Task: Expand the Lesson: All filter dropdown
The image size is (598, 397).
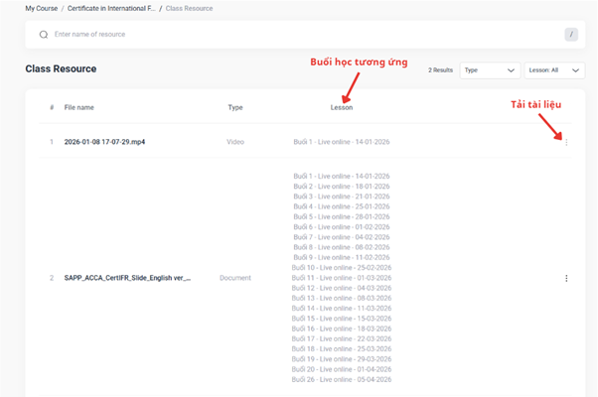Action: point(553,70)
